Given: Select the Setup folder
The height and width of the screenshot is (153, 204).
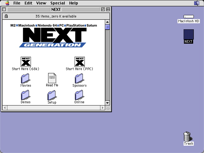Looking at the screenshot, I should pos(52,95).
